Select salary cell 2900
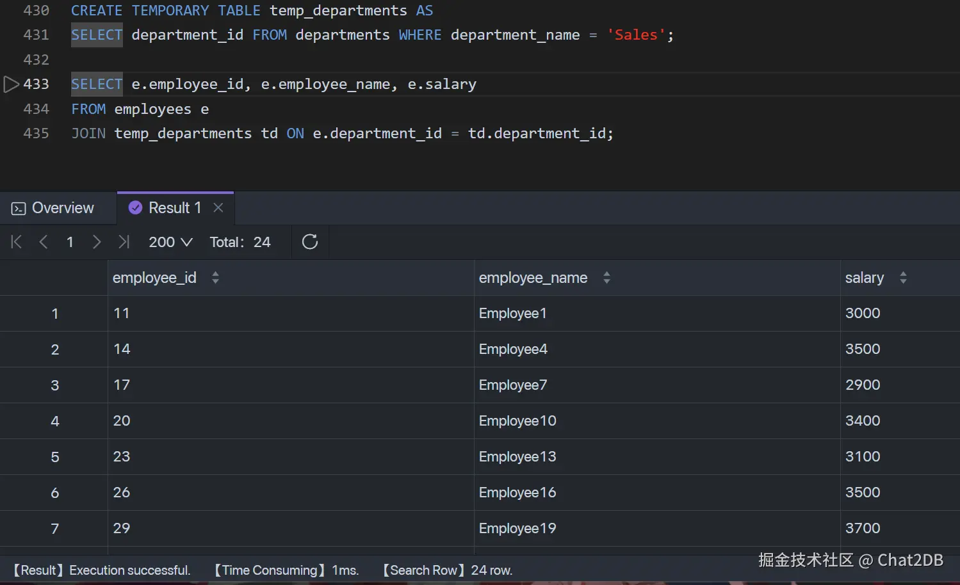This screenshot has width=960, height=585. click(x=900, y=385)
